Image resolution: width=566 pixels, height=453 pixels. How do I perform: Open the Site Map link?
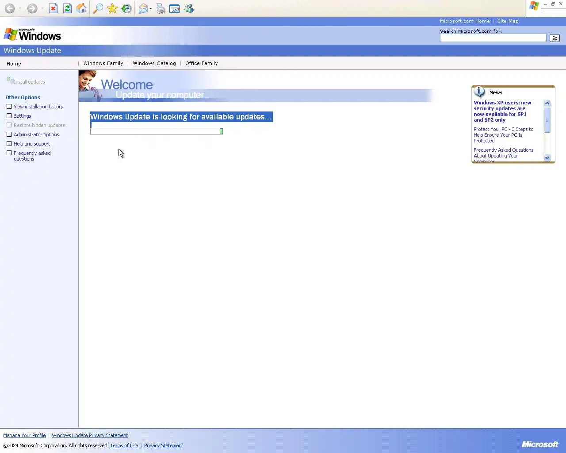(508, 21)
